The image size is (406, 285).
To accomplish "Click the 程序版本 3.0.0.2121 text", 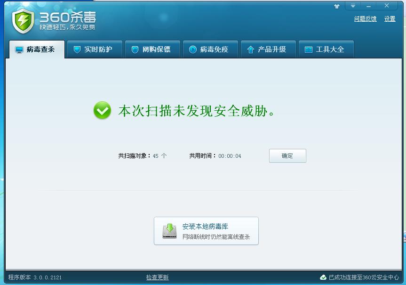I will coord(35,277).
